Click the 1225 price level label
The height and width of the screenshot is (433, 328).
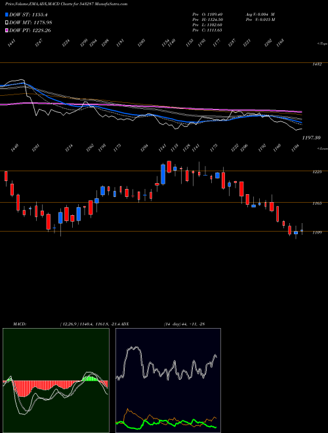(317, 172)
